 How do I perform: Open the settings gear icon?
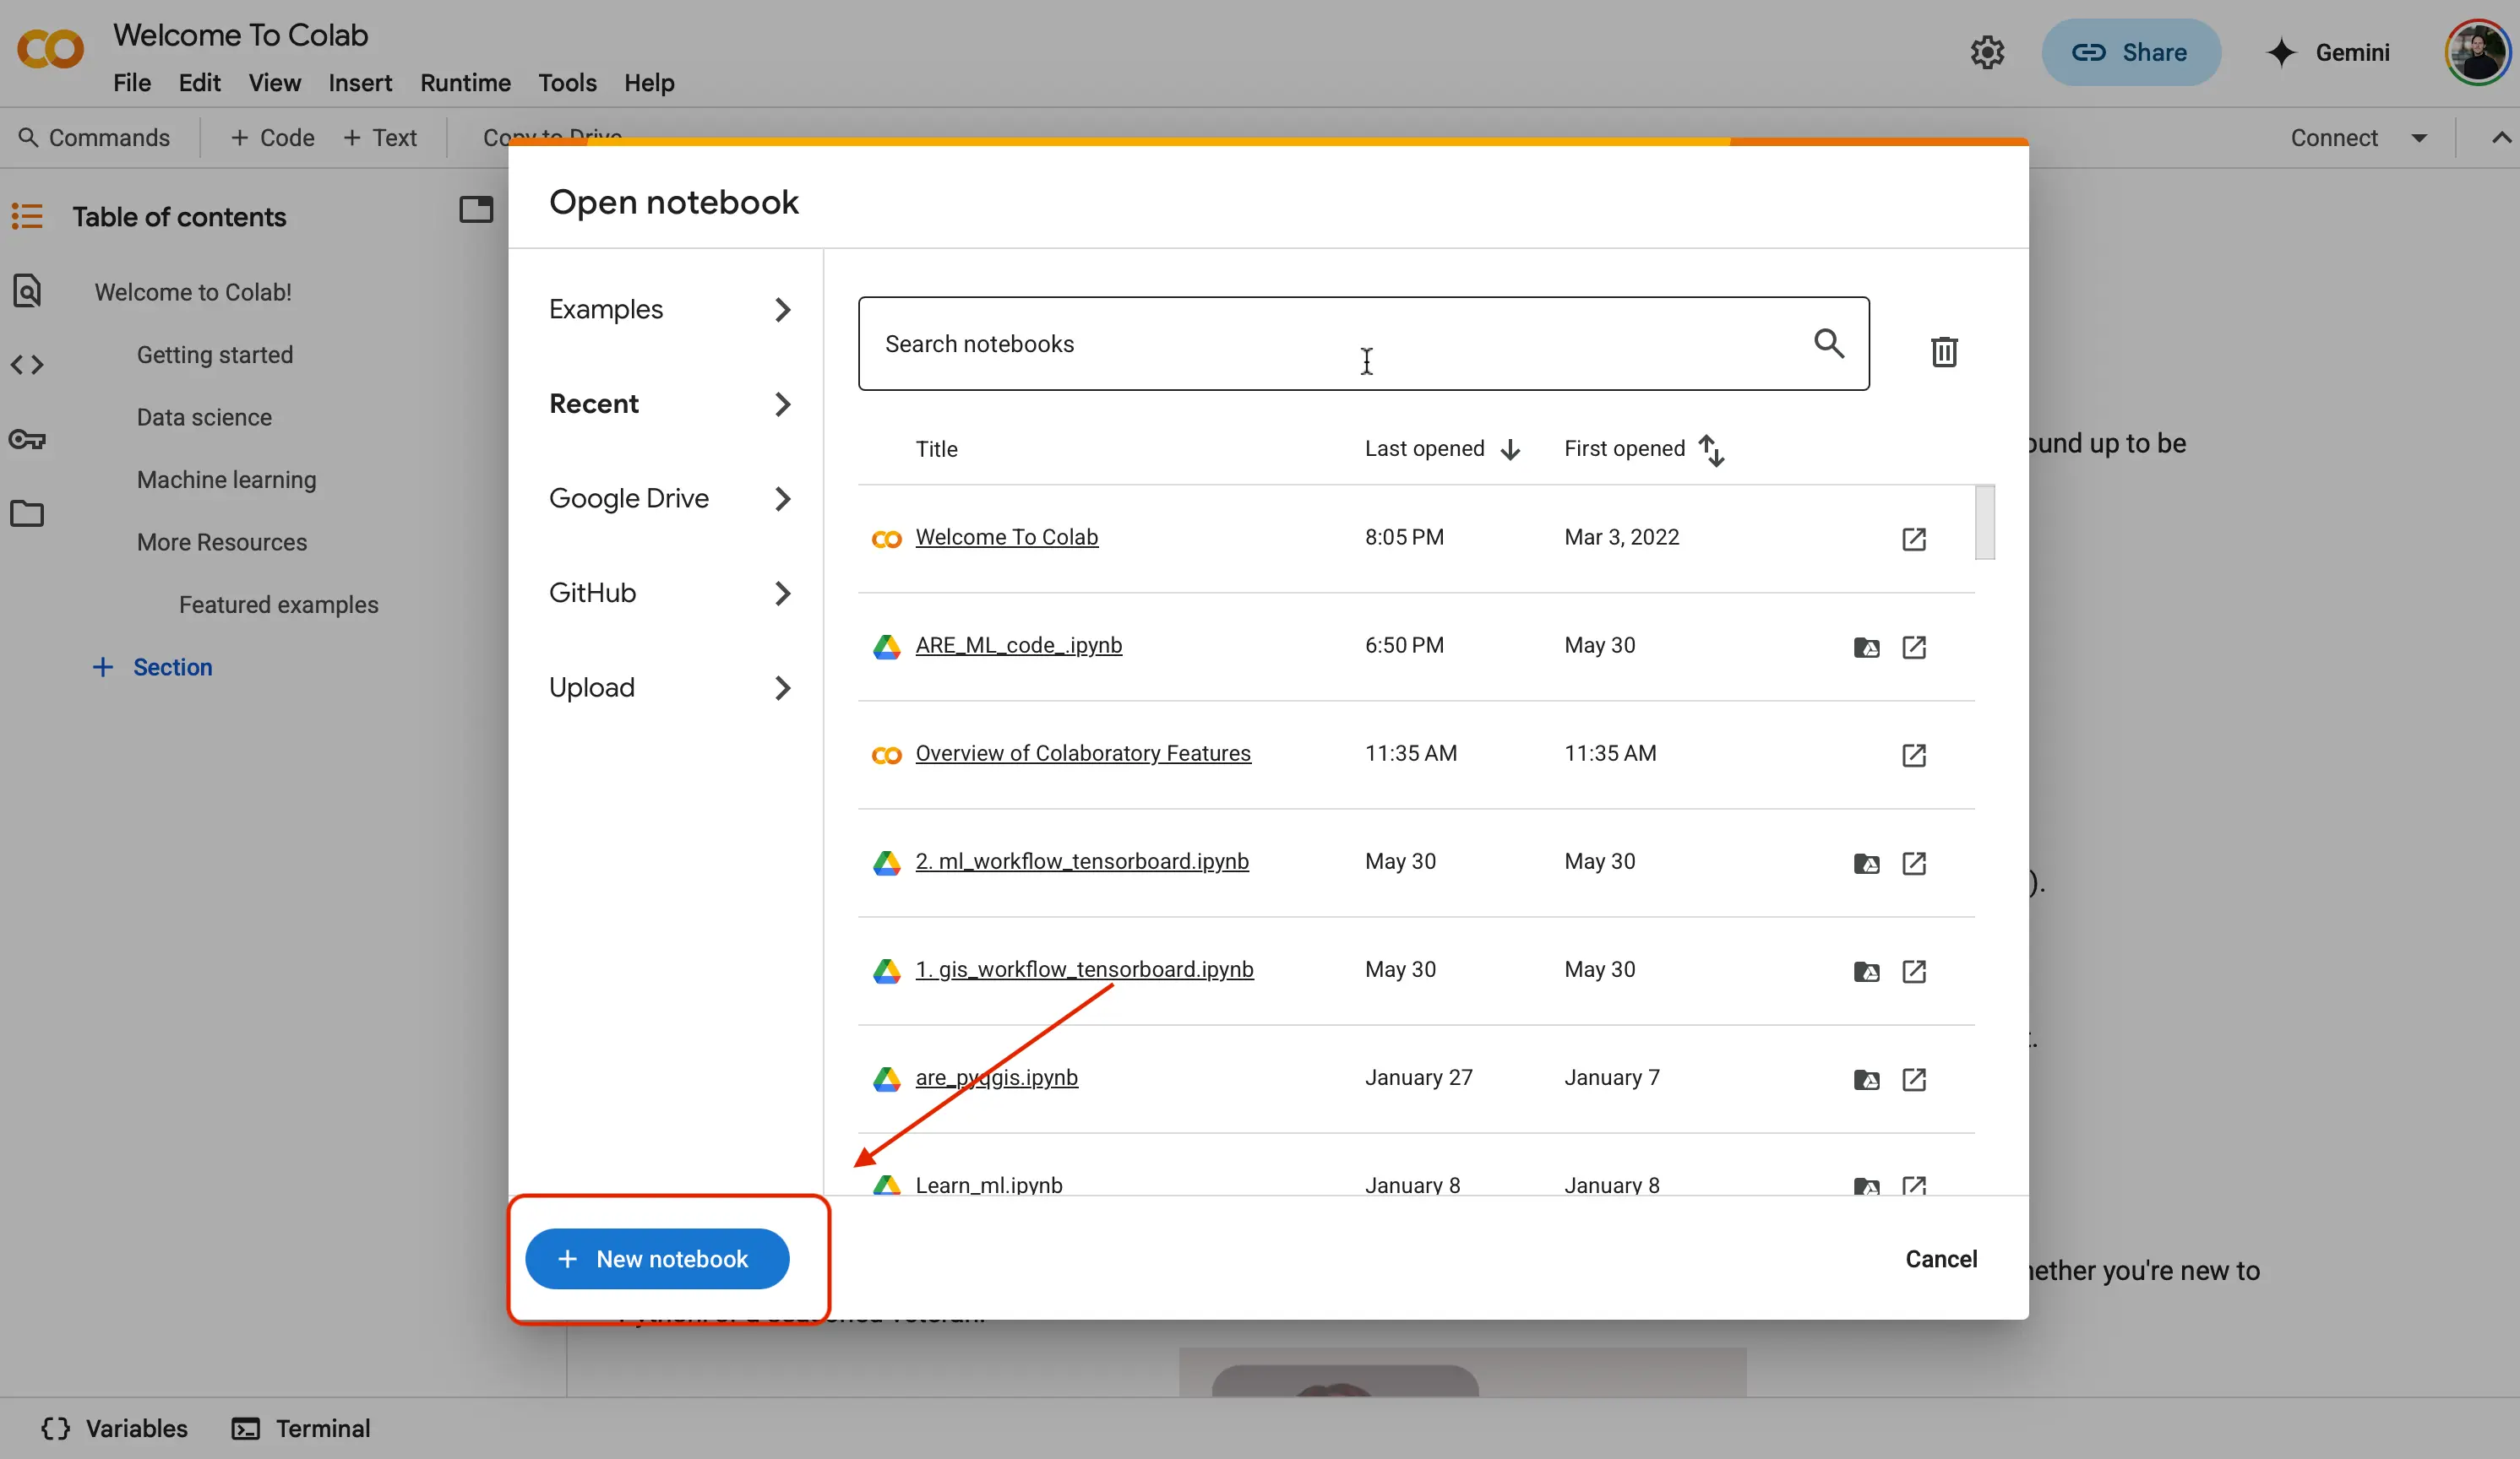coord(1987,52)
